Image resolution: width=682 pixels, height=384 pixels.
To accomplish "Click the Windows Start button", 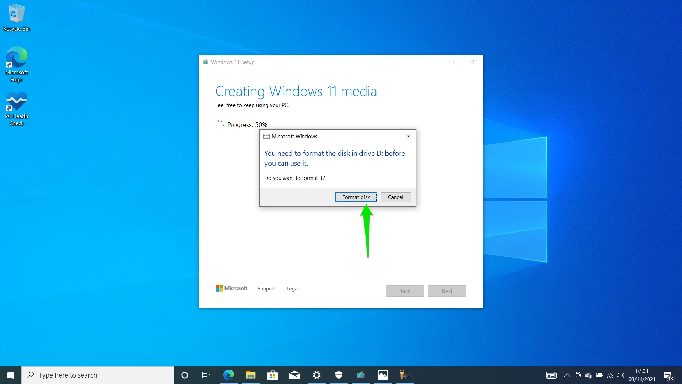I will [x=10, y=375].
